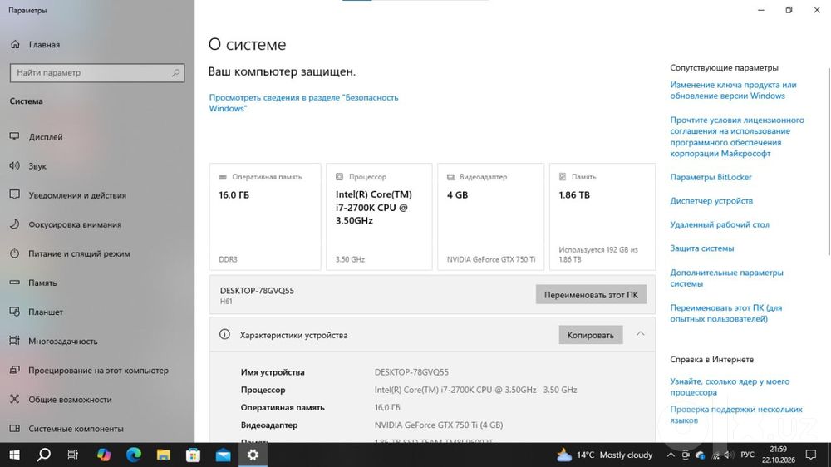Click the Процессор label in device specifications
The height and width of the screenshot is (467, 831).
pyautogui.click(x=263, y=390)
